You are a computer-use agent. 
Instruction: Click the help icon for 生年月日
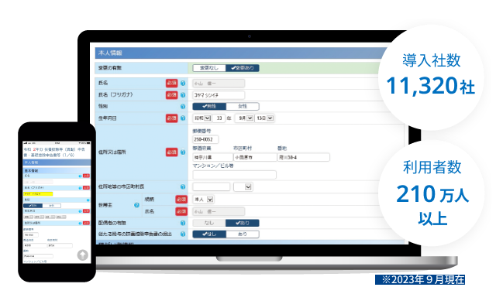click(x=183, y=118)
